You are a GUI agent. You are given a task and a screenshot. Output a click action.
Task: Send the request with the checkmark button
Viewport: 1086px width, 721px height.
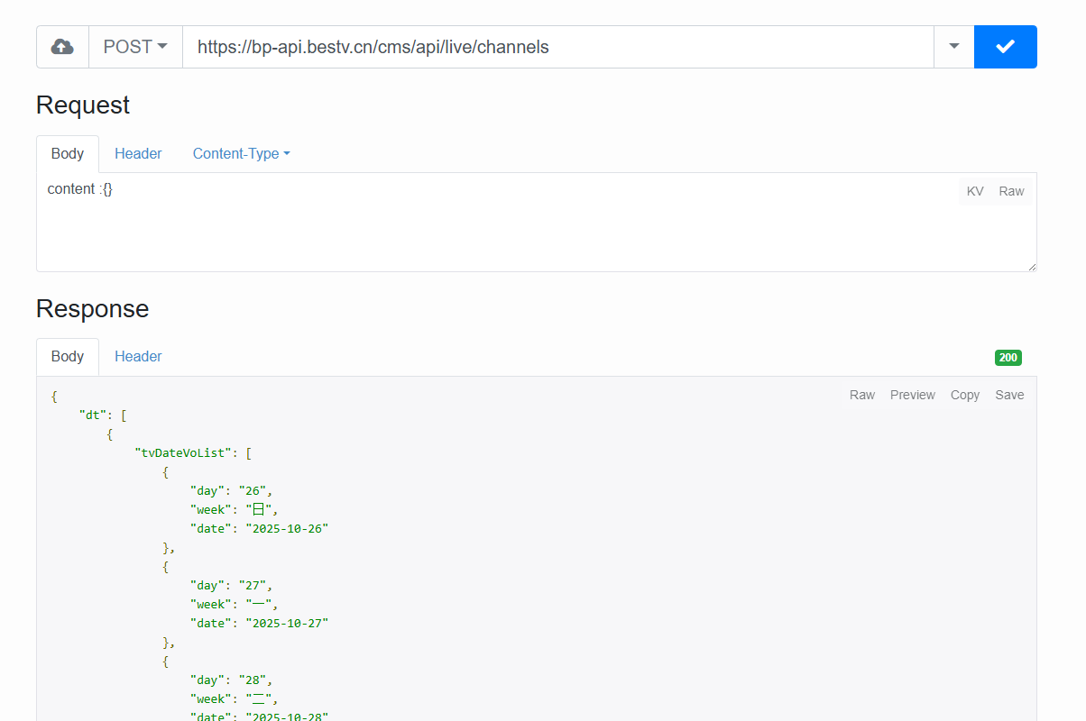coord(1005,47)
